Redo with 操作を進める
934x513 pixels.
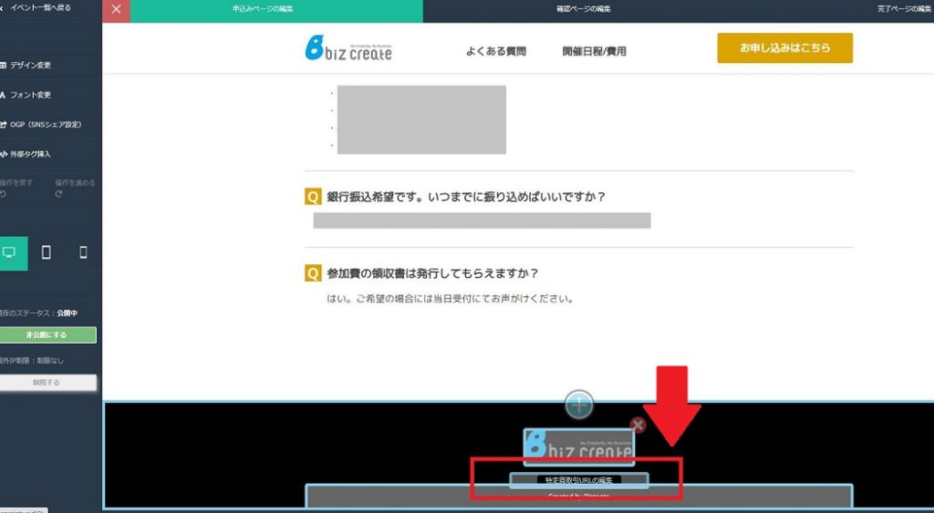tap(74, 188)
